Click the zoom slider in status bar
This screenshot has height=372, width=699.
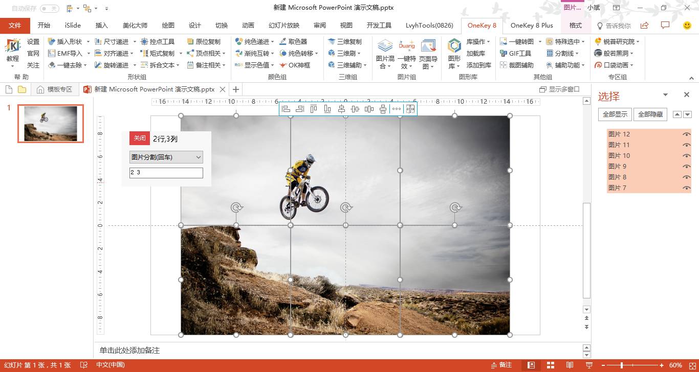[x=632, y=365]
